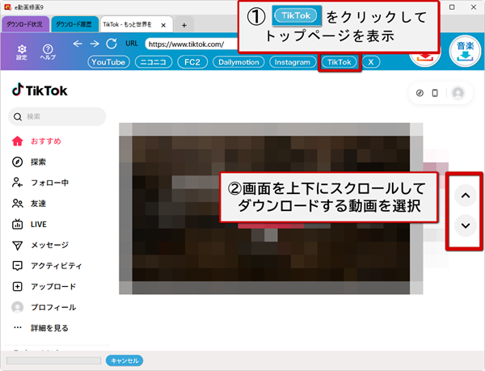Open the 設定 settings icon
Image resolution: width=485 pixels, height=371 pixels.
(x=22, y=51)
